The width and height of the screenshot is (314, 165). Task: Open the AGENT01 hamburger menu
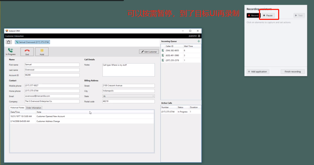pyautogui.click(x=199, y=36)
